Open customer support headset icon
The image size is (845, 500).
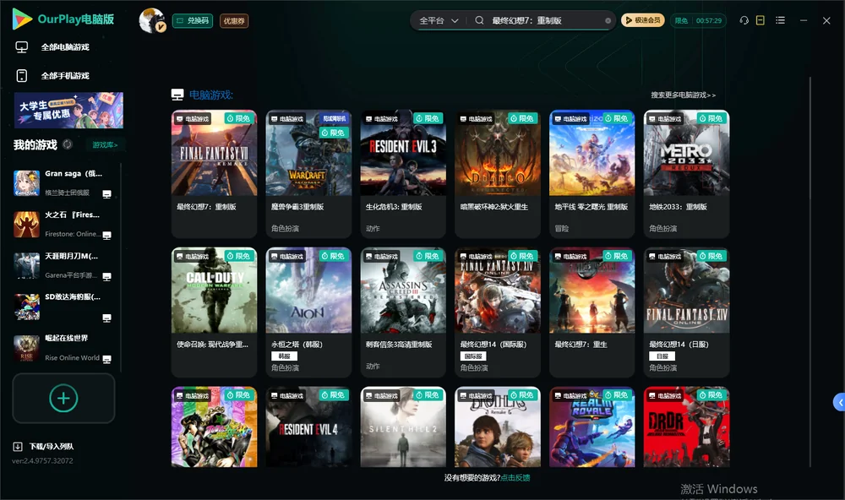coord(744,20)
